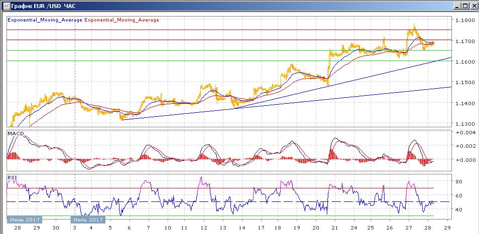The image size is (479, 234).
Task: Click the date label 14 on time axis
Action: click(242, 228)
